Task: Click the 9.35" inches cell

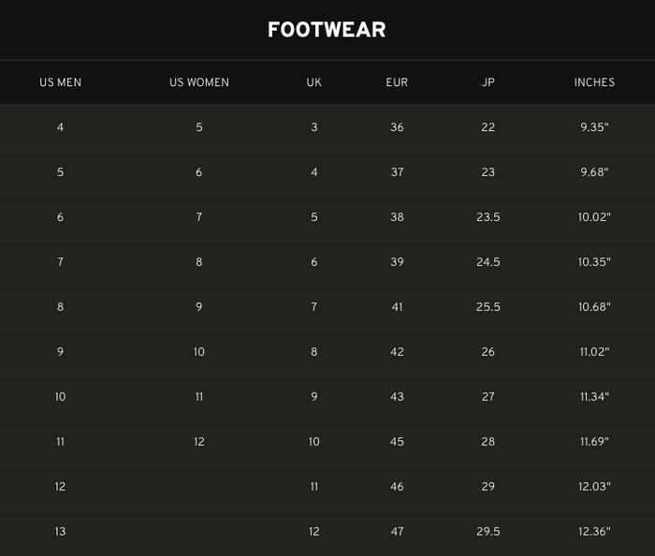Action: pos(594,127)
